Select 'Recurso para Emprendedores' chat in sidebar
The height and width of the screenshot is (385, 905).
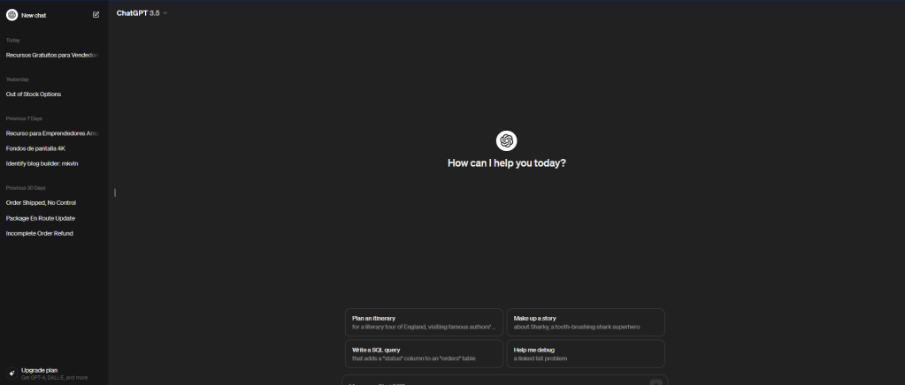coord(51,133)
